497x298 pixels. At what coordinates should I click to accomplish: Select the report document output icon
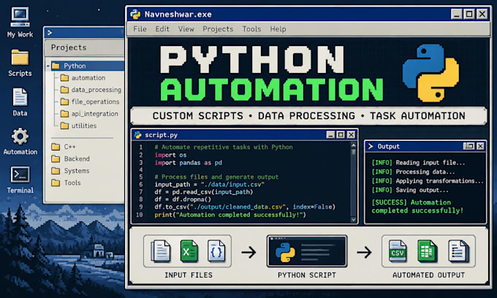click(458, 251)
